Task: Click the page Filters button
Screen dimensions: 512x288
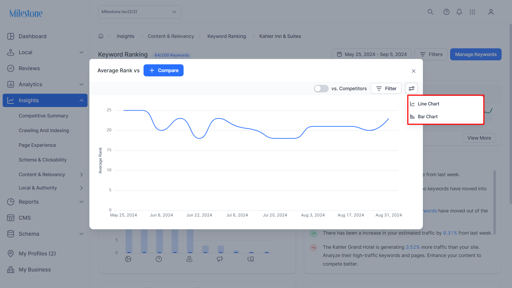Action: 431,54
